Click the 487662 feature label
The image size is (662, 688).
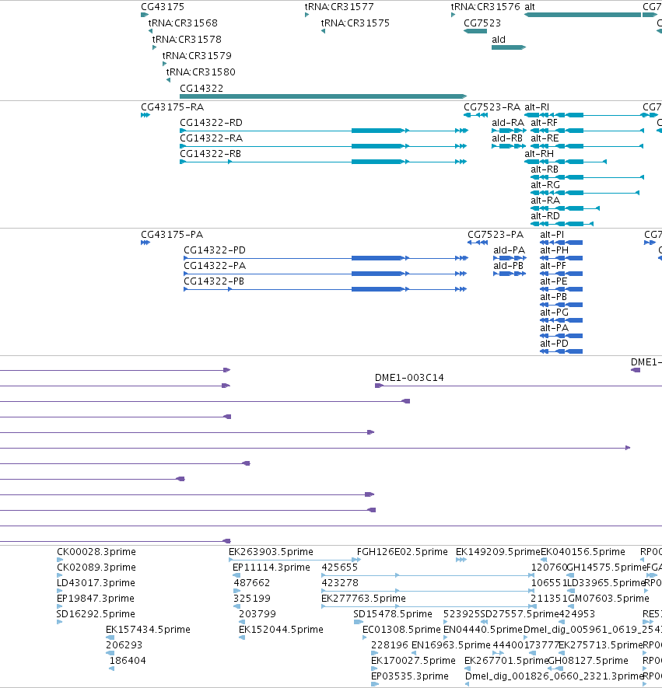[251, 583]
